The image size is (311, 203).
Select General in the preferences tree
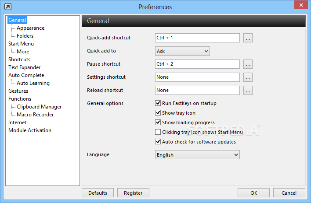(x=17, y=20)
